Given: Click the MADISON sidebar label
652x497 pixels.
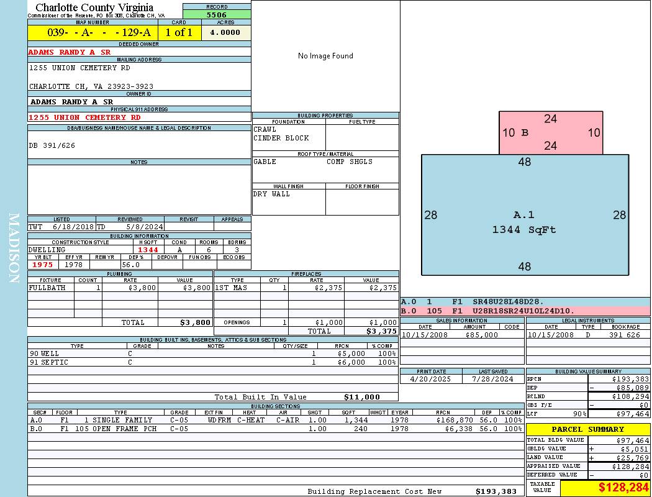Looking at the screenshot, I should pyautogui.click(x=14, y=248).
